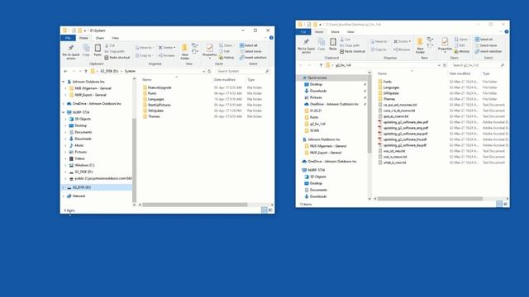Open Delete dropdown arrow in g2_fw window
529x297 pixels.
click(410, 41)
